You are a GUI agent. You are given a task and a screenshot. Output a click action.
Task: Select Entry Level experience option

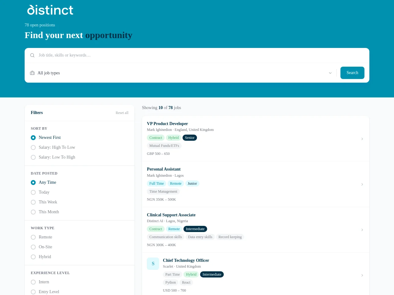tap(45, 292)
